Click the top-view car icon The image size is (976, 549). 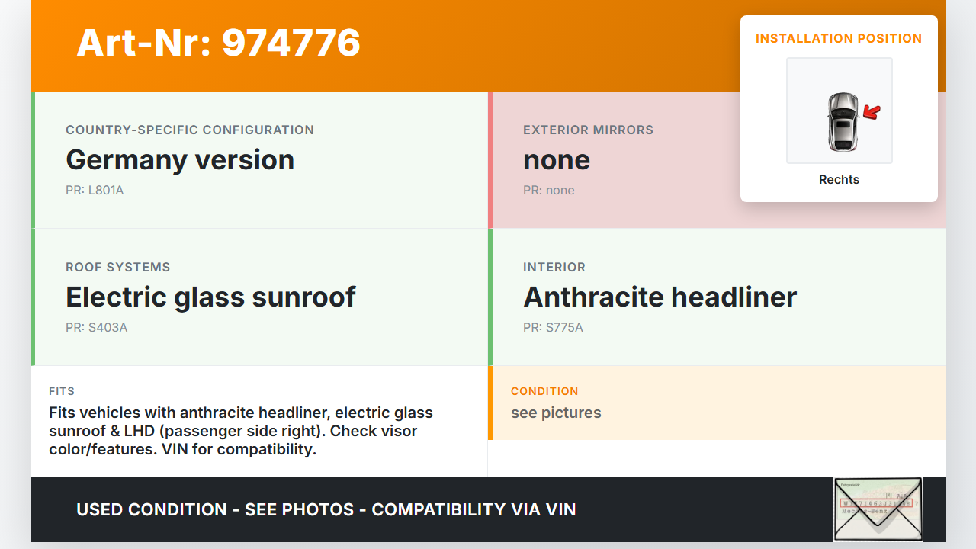(x=842, y=122)
